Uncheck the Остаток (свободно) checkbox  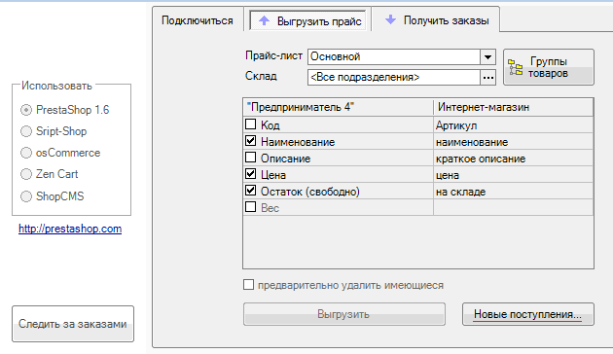251,191
